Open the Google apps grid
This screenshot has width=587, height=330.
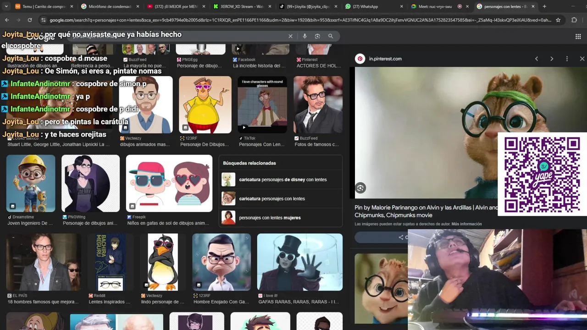(x=578, y=37)
